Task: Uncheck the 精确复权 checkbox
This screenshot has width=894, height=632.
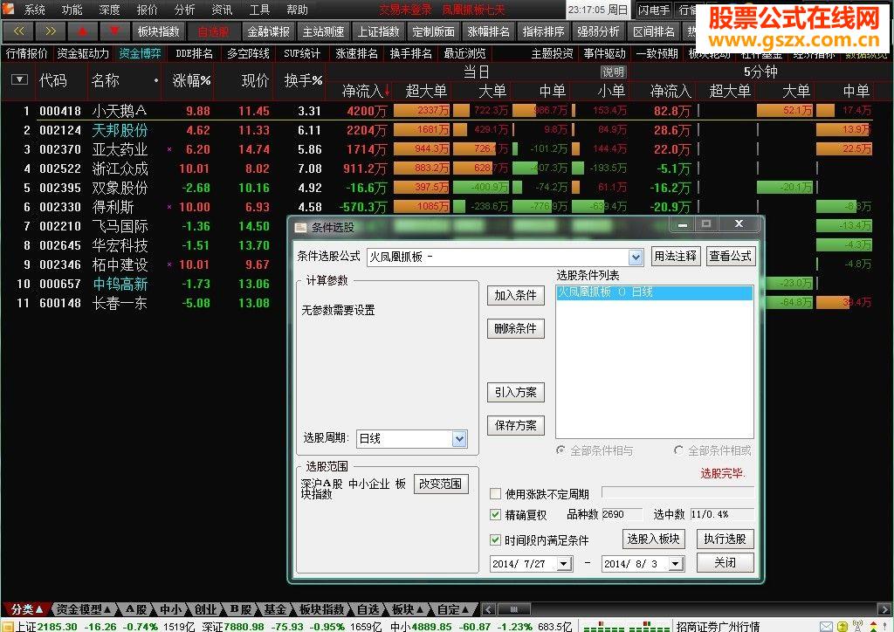Action: [x=496, y=515]
